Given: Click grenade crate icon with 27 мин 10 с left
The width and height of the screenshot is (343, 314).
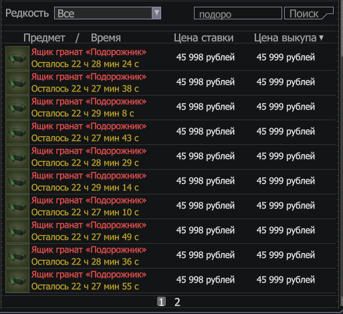Looking at the screenshot, I should (x=17, y=206).
